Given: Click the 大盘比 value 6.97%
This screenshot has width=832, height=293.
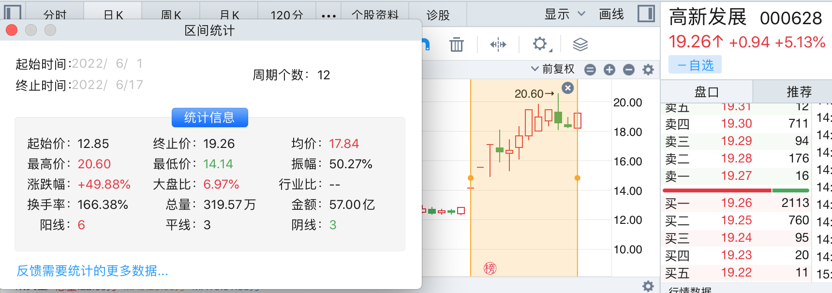Looking at the screenshot, I should click(221, 184).
